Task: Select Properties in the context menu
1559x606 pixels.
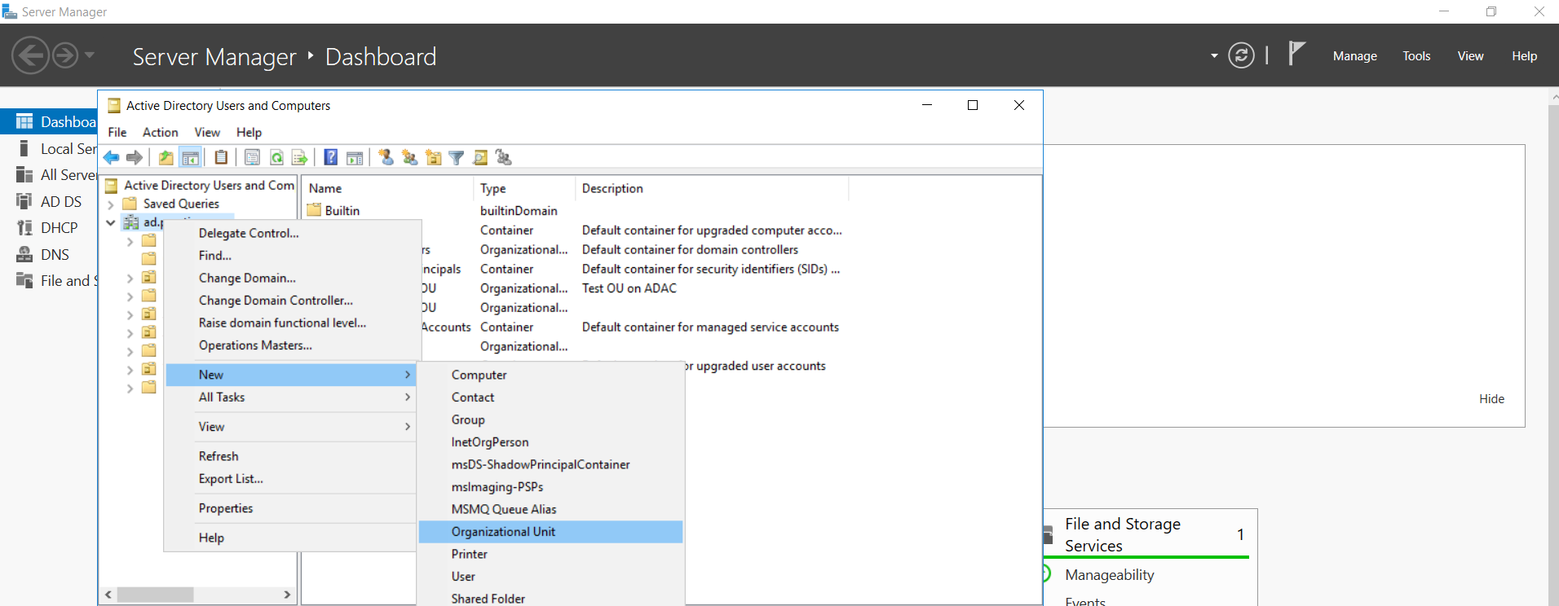Action: pyautogui.click(x=290, y=508)
